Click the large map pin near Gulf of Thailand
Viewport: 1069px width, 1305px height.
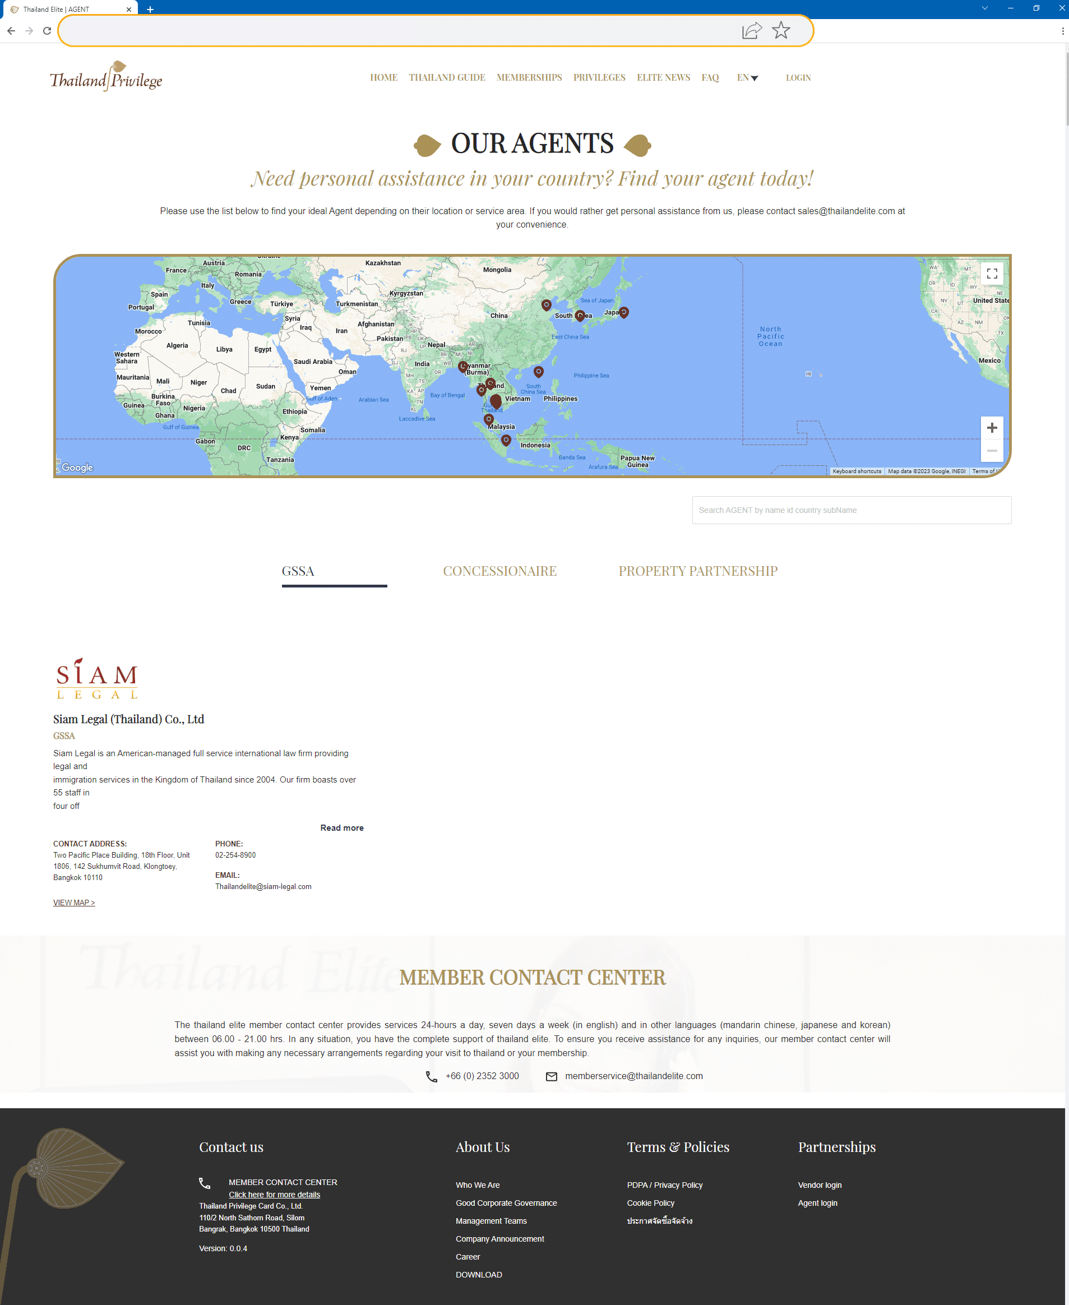coord(496,402)
